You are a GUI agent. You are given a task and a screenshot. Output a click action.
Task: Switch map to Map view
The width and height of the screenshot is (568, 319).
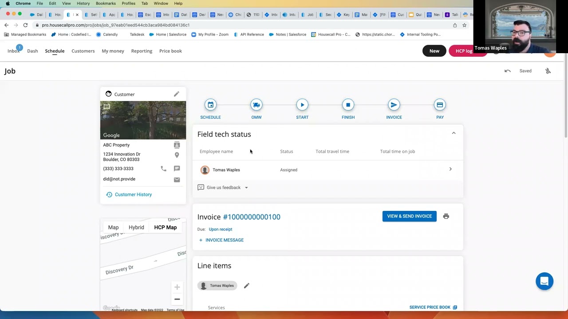point(113,227)
